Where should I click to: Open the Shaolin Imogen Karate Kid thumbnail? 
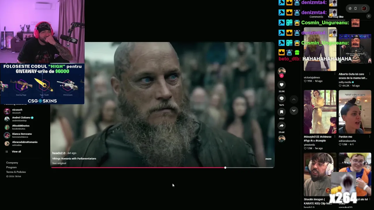(320, 174)
